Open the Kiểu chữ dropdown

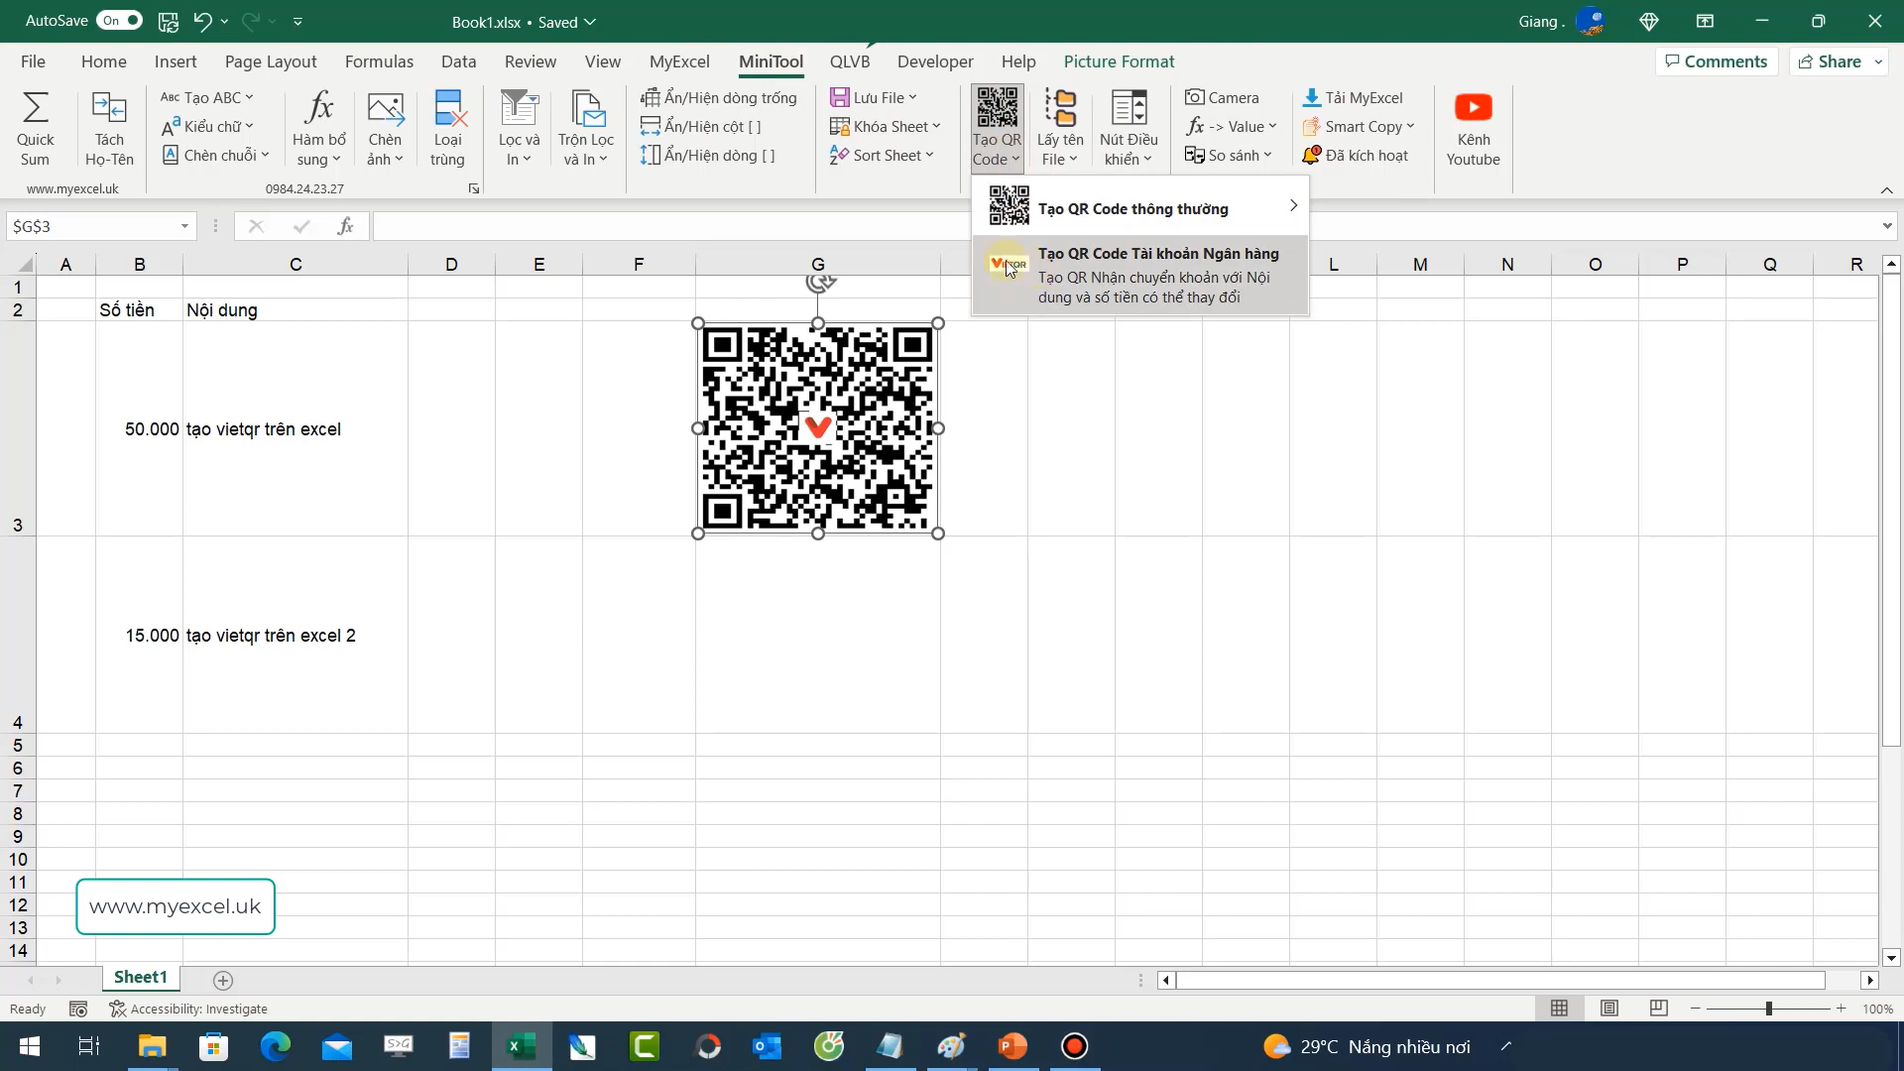point(208,126)
